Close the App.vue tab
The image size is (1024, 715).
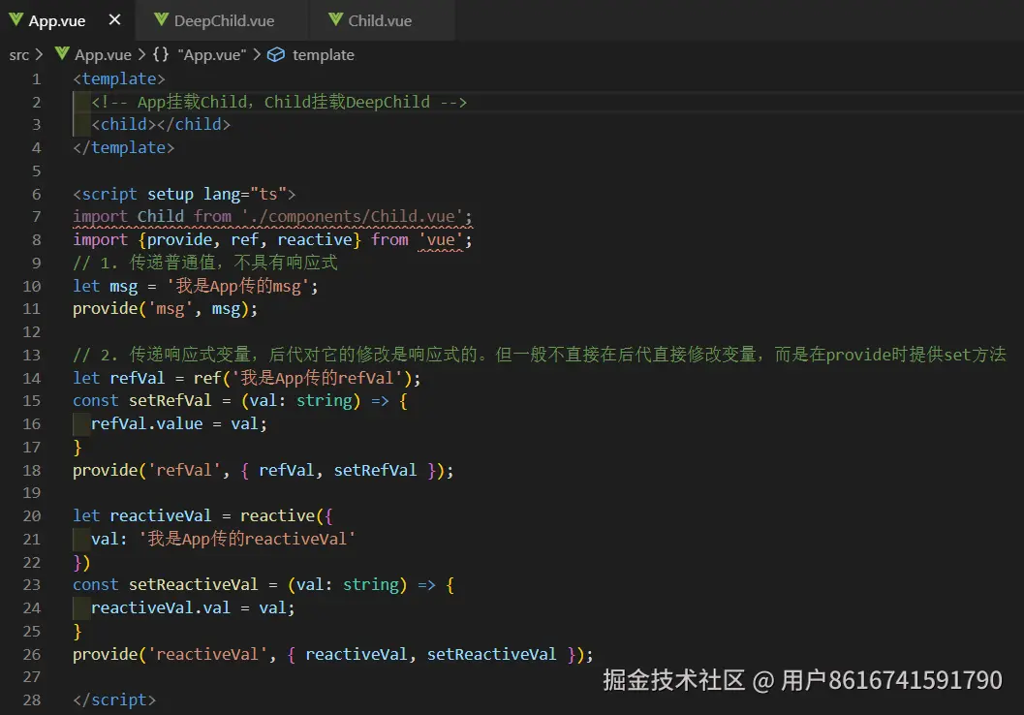click(114, 19)
